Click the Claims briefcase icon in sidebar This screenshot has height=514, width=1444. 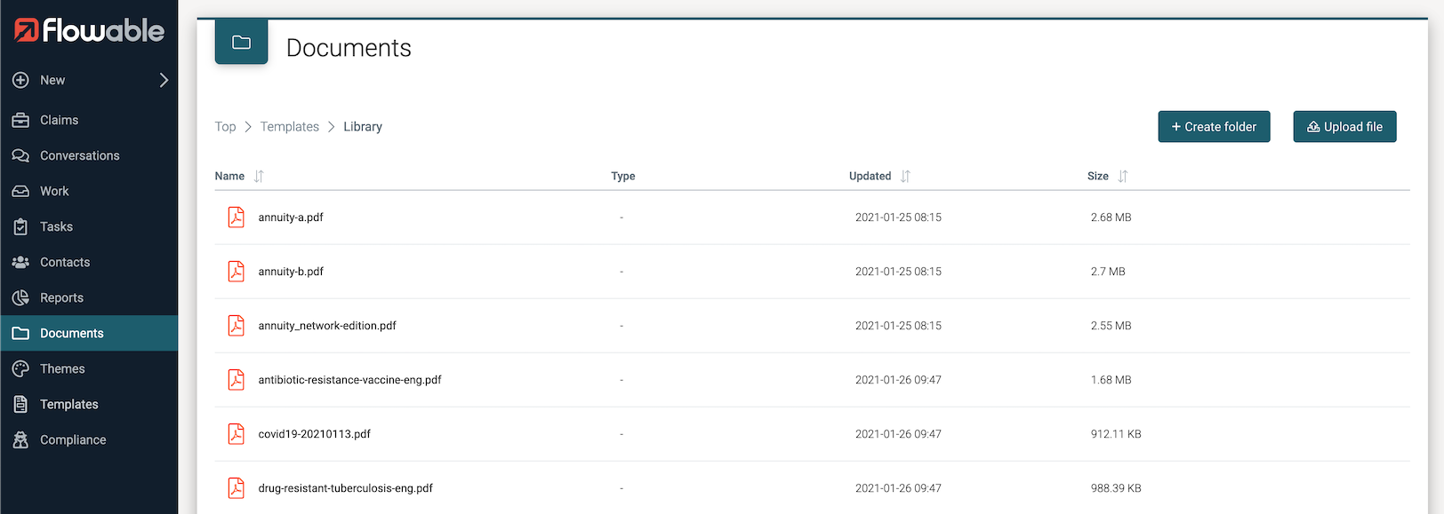[x=20, y=120]
